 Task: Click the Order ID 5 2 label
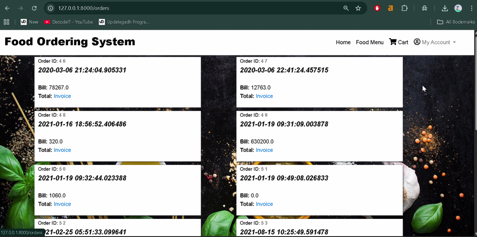pyautogui.click(x=52, y=223)
